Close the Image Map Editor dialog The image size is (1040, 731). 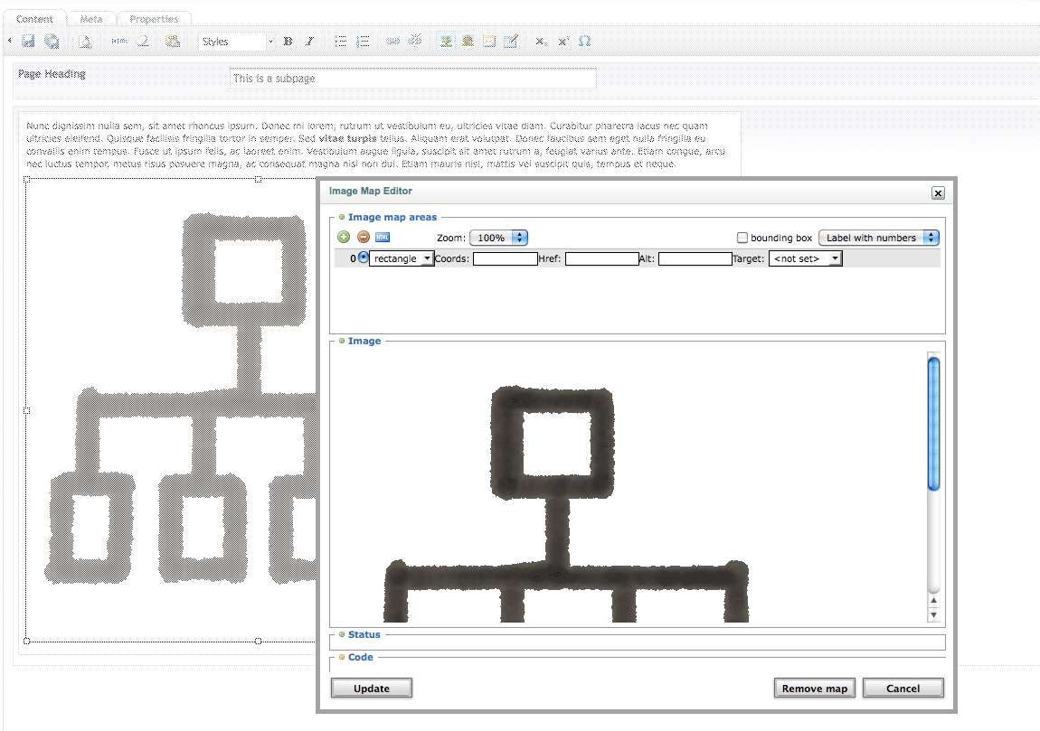coord(938,192)
